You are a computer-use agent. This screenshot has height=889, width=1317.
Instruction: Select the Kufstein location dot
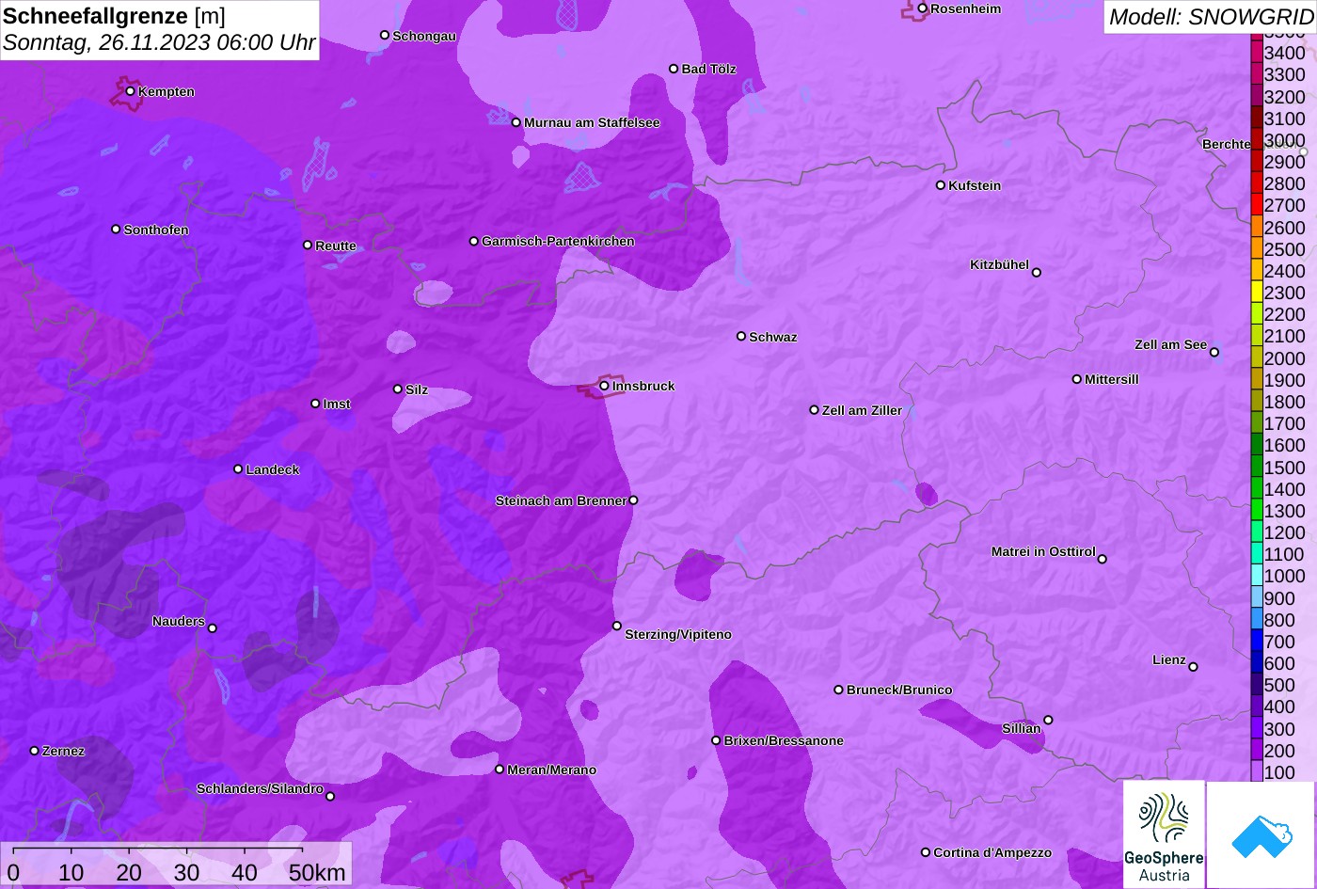coord(941,185)
